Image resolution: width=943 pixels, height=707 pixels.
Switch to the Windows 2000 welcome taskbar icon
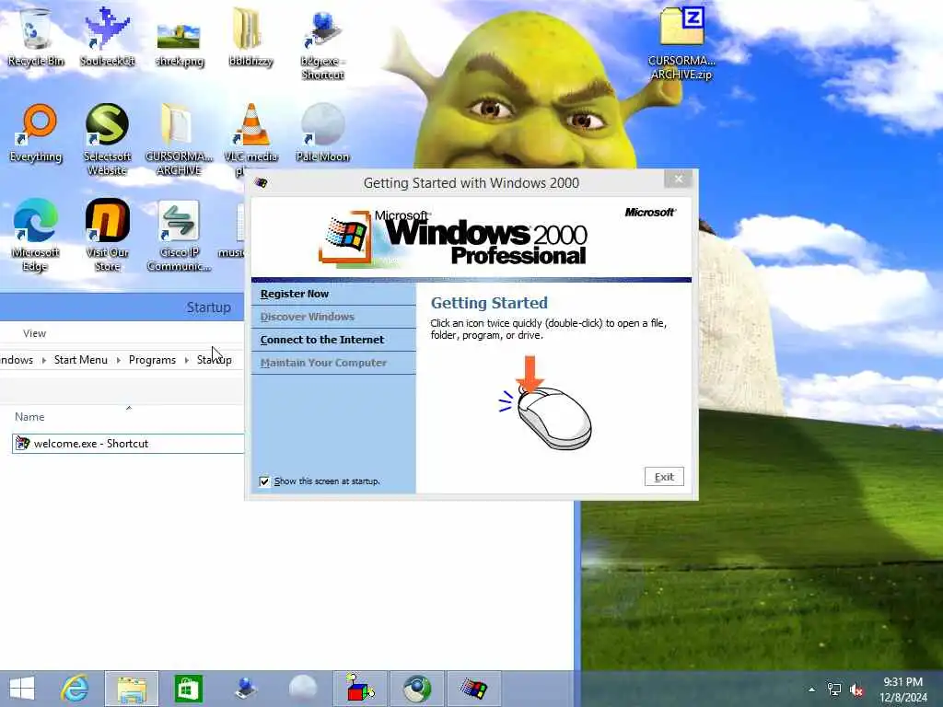[x=474, y=689]
